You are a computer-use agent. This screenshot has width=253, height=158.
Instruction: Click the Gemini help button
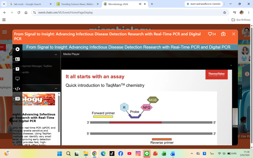point(203,4)
